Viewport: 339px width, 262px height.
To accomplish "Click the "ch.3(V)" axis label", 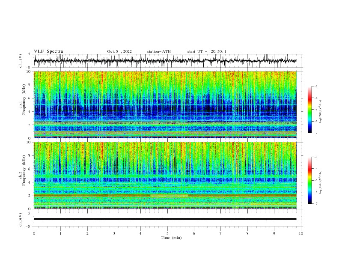I will point(21,220).
